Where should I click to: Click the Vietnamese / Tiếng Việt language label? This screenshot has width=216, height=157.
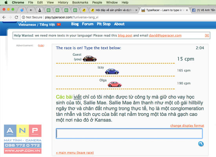click(37, 25)
